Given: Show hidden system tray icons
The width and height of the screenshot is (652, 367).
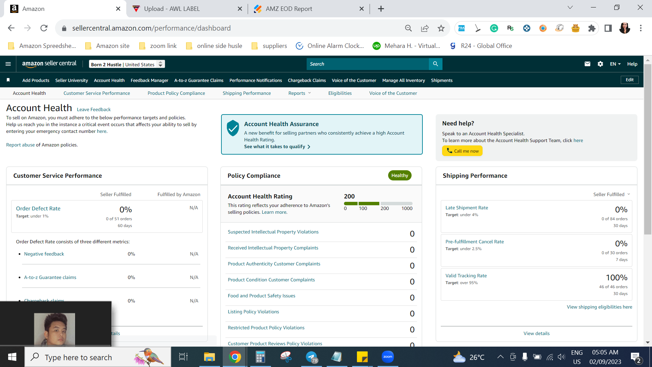Looking at the screenshot, I should (500, 357).
